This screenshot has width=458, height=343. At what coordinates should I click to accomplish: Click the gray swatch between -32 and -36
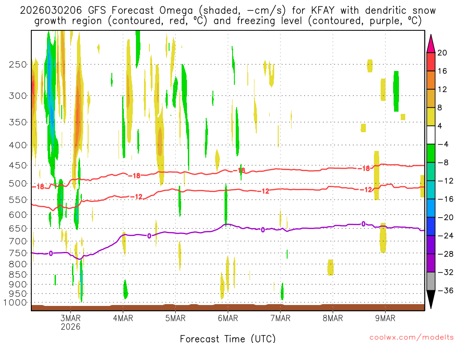point(431,281)
